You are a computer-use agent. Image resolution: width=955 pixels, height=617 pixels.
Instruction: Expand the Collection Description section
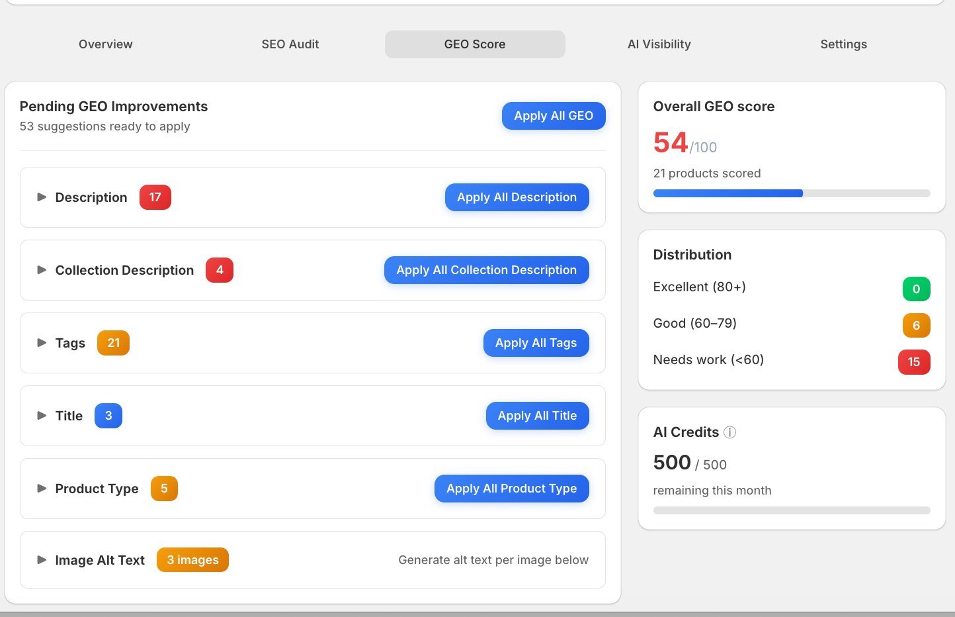tap(41, 270)
